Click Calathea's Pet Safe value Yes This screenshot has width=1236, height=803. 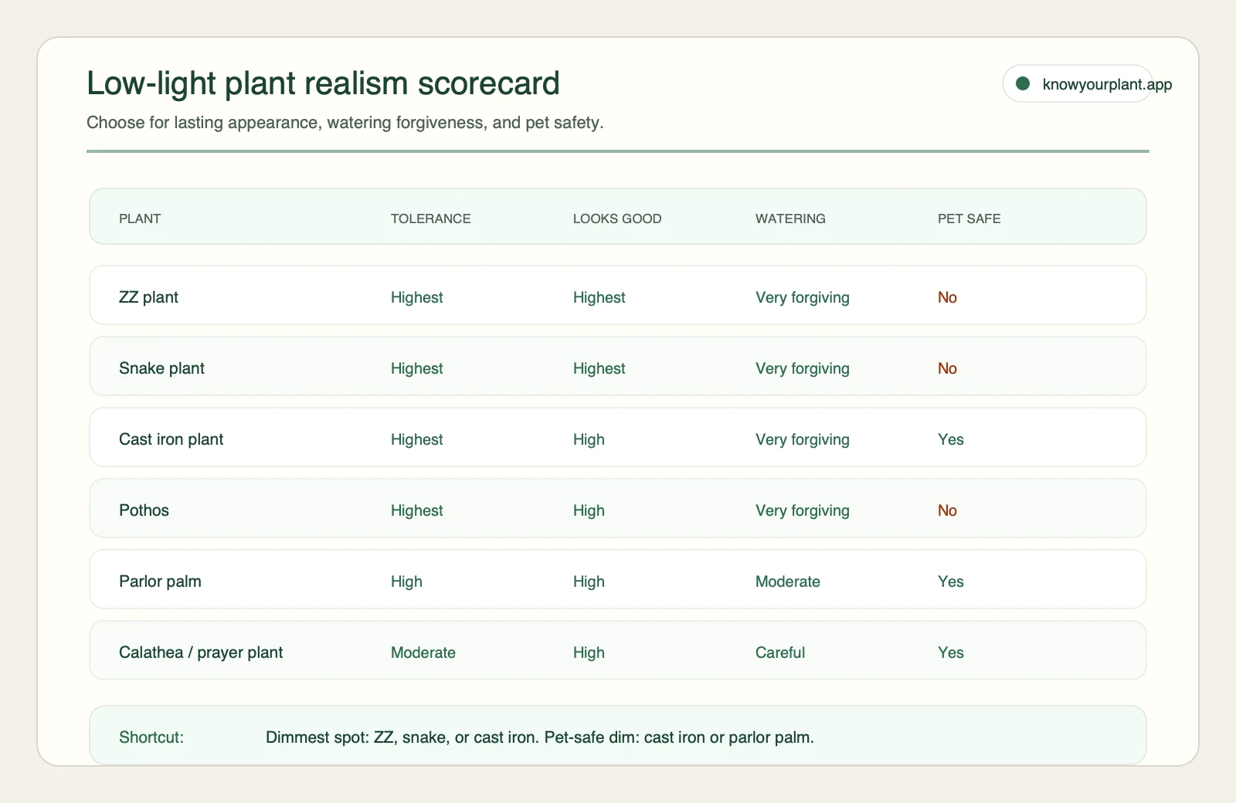(950, 652)
